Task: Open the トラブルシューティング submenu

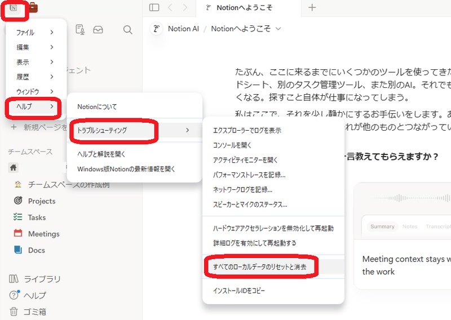Action: point(134,130)
